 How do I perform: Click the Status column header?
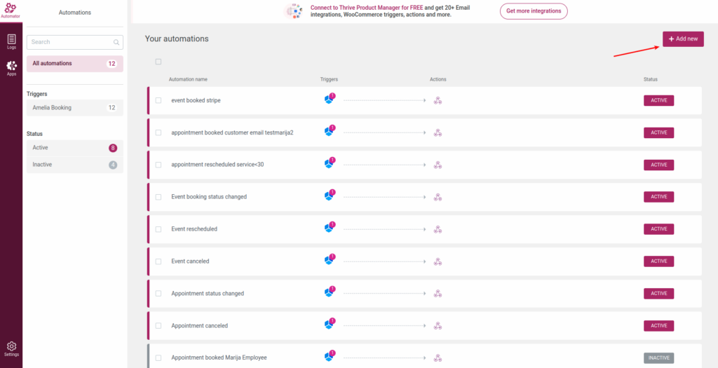650,79
